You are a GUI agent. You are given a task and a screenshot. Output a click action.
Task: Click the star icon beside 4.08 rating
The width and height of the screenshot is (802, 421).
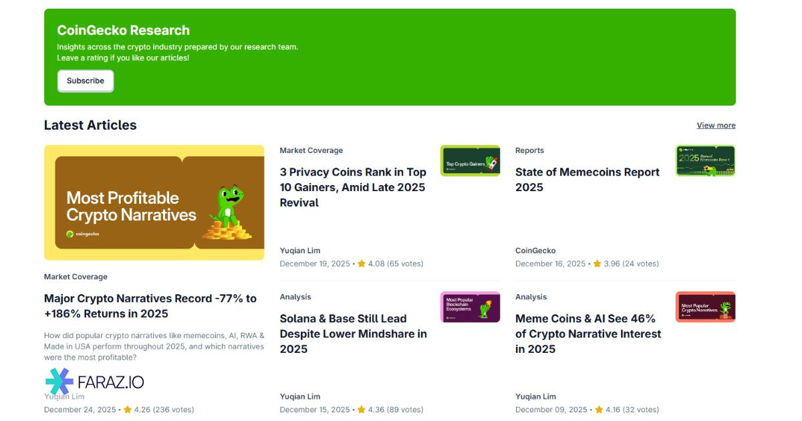pyautogui.click(x=362, y=264)
